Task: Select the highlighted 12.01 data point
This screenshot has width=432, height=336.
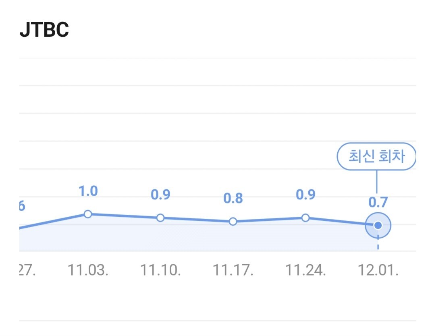Action: pos(378,225)
